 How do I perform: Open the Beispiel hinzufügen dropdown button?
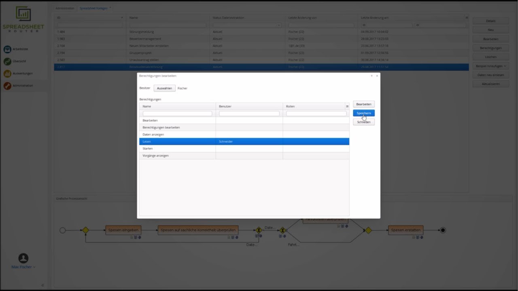(x=490, y=66)
